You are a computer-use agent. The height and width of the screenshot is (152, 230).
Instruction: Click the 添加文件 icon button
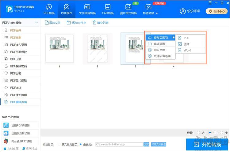pos(47,23)
